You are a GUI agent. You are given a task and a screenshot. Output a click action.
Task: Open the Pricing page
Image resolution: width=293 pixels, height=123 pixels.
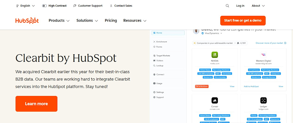click(111, 20)
